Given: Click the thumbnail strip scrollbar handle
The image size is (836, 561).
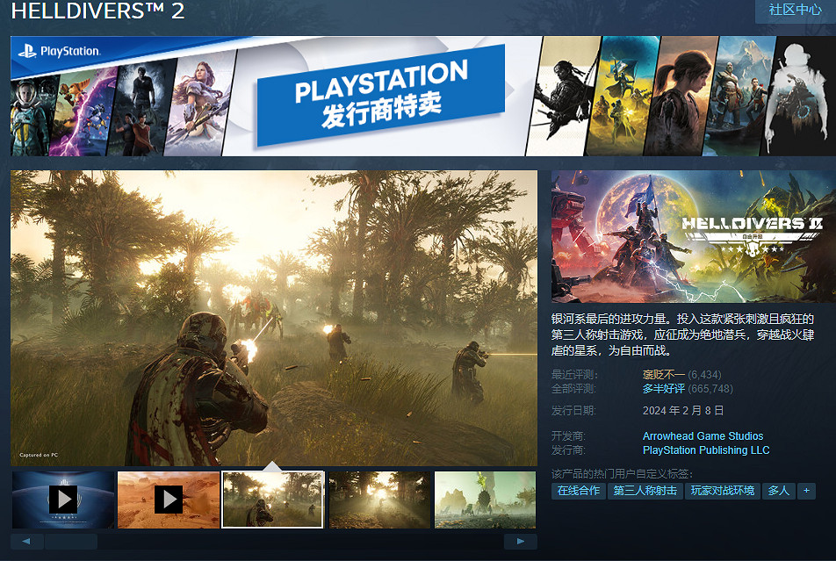Looking at the screenshot, I should [70, 542].
